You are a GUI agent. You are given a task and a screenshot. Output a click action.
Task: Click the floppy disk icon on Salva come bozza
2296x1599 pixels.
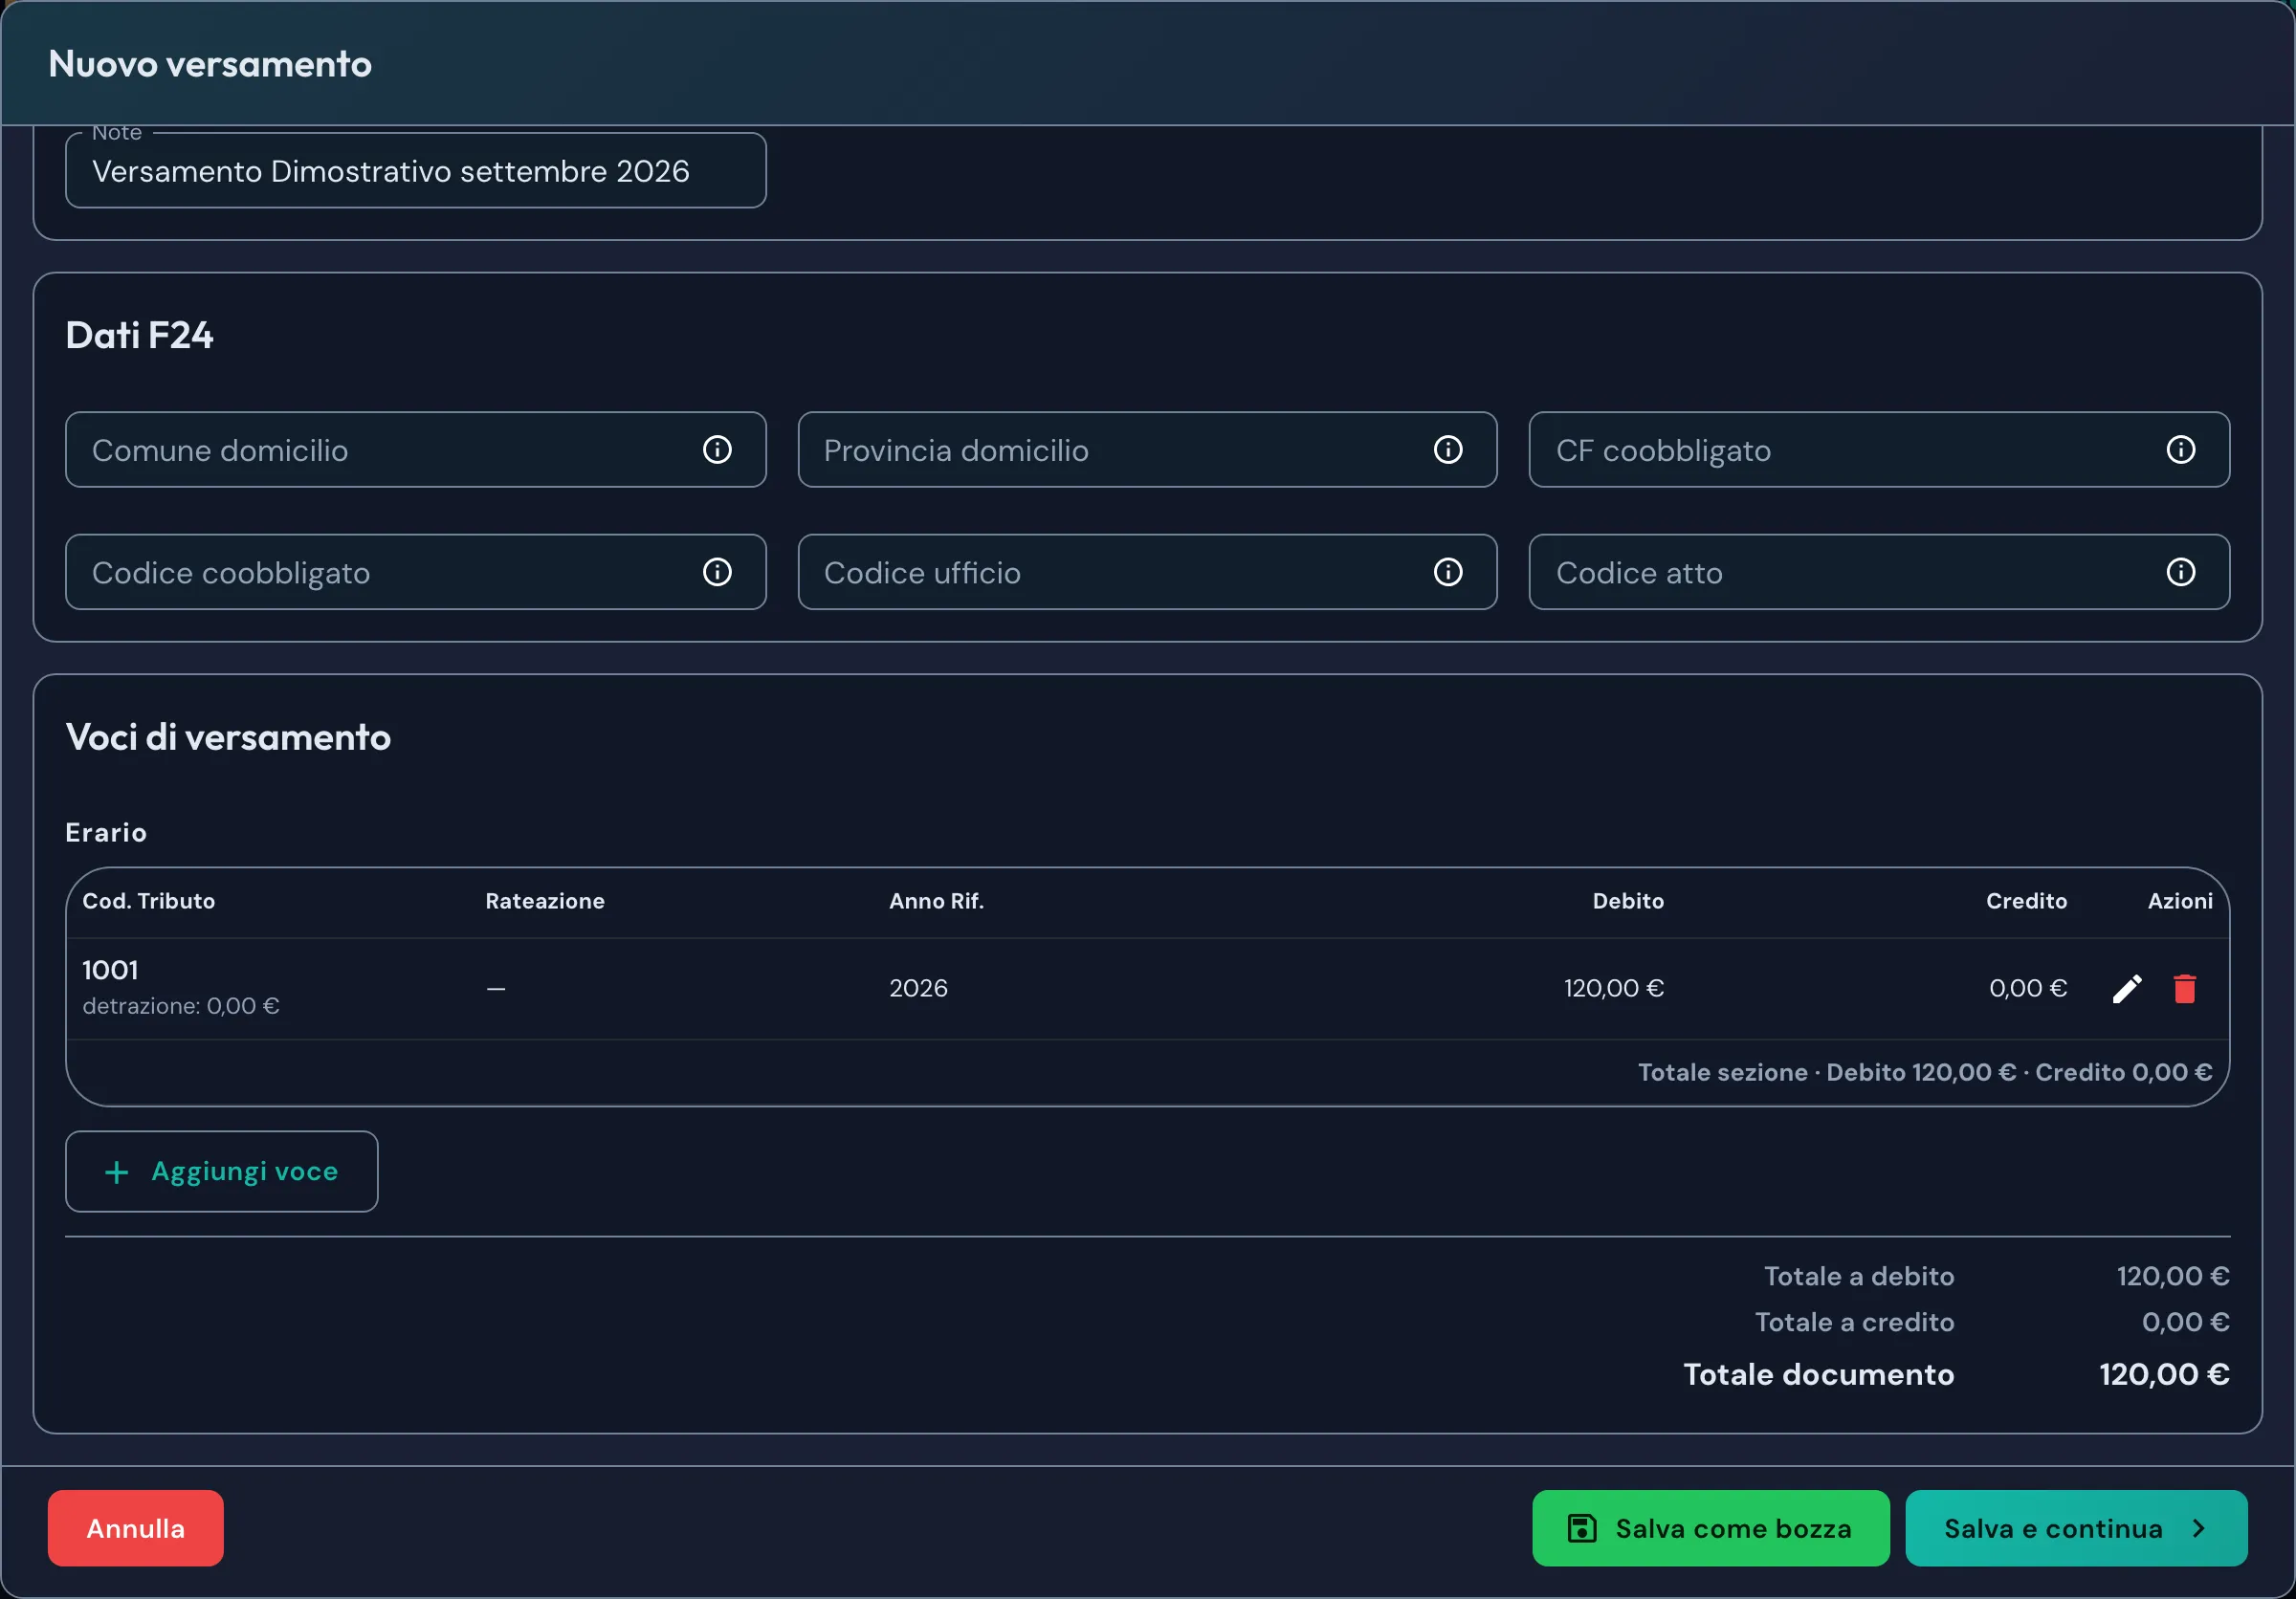(1581, 1528)
